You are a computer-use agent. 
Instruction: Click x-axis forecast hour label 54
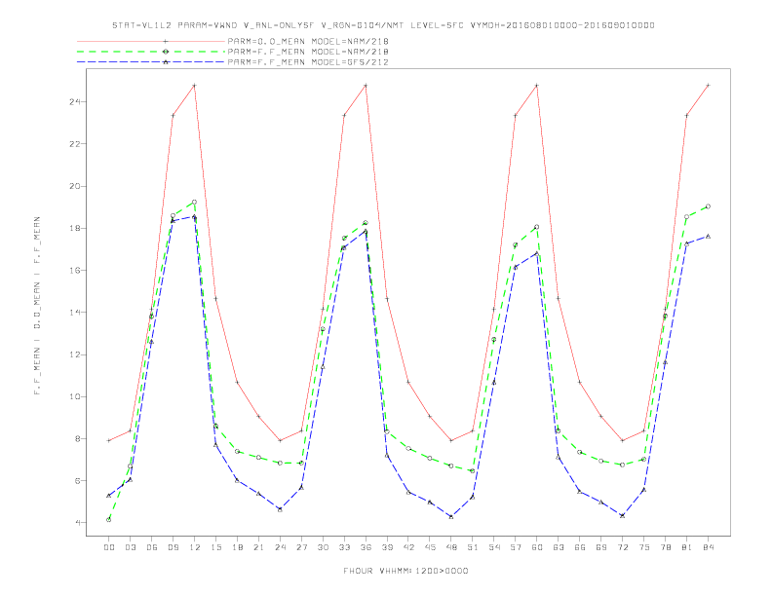494,547
